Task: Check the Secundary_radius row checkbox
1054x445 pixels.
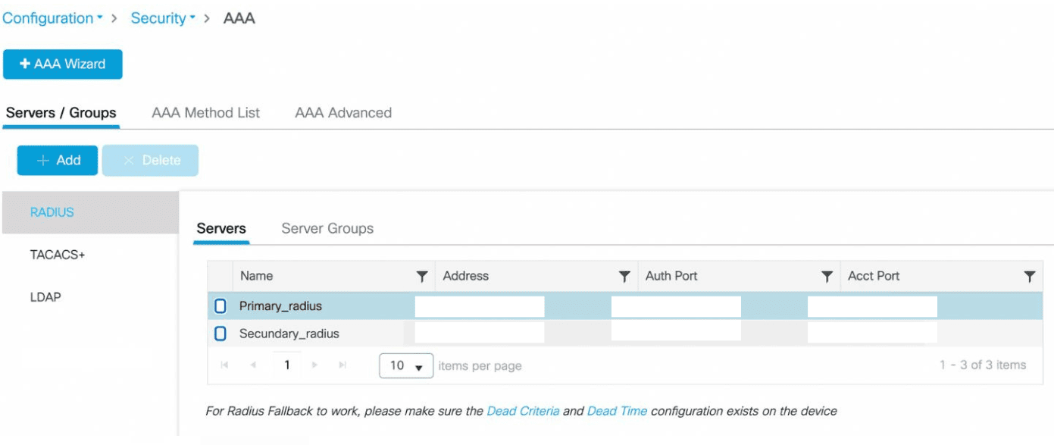Action: coord(220,334)
